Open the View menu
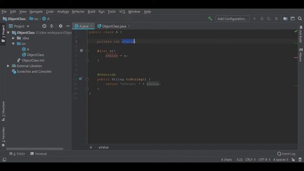304x171 pixels. click(x=23, y=11)
